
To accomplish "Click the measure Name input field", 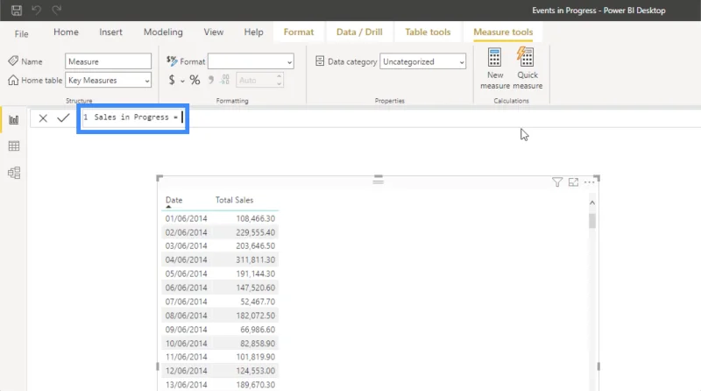I will coord(108,61).
